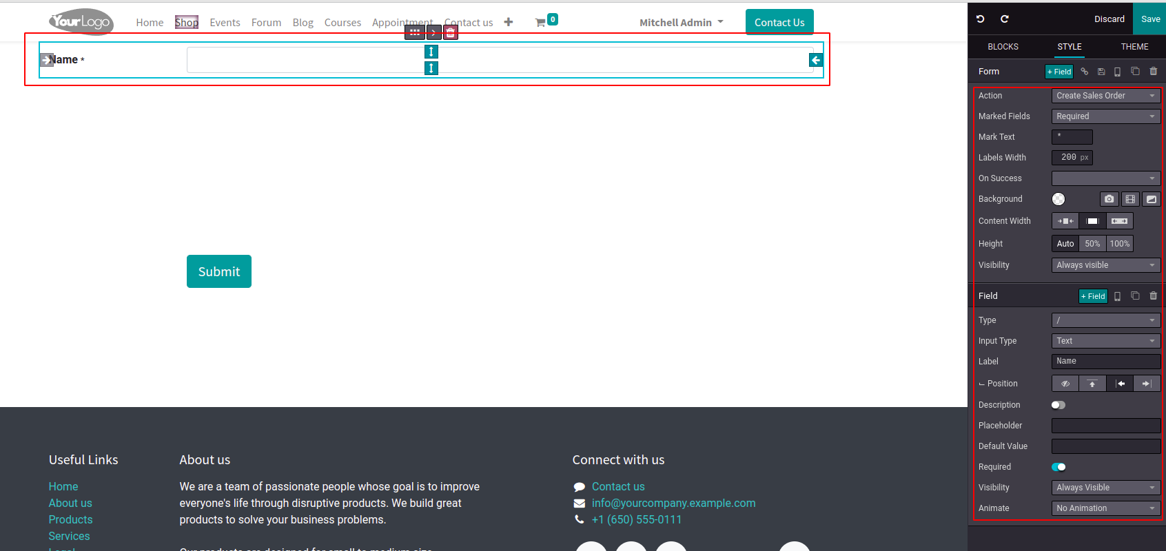The image size is (1166, 551).
Task: Click the Labels Width value field
Action: (1072, 158)
